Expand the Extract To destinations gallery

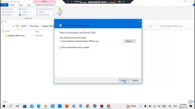click(x=54, y=15)
